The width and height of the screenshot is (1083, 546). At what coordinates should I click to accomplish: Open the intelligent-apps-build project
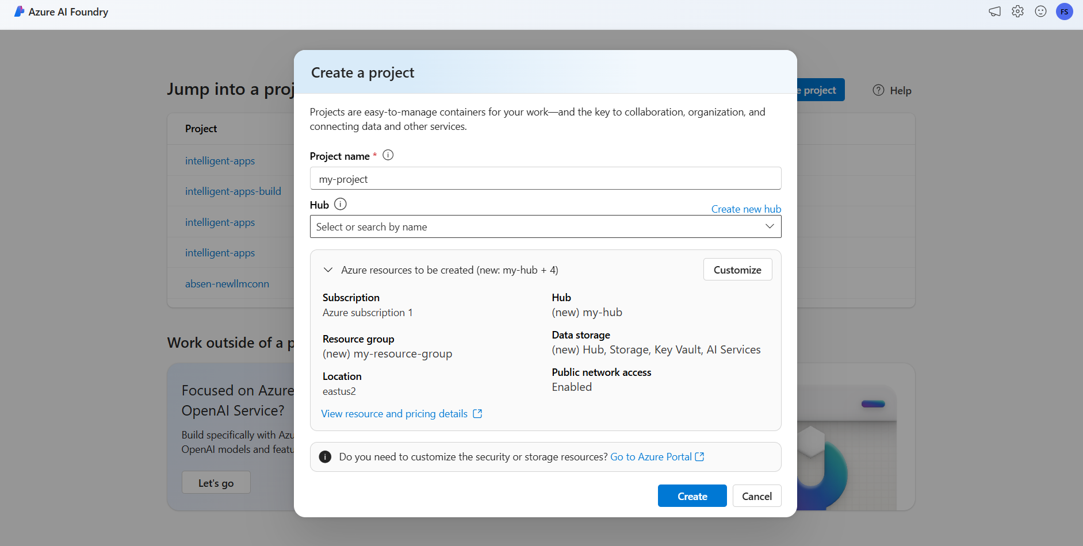[233, 191]
